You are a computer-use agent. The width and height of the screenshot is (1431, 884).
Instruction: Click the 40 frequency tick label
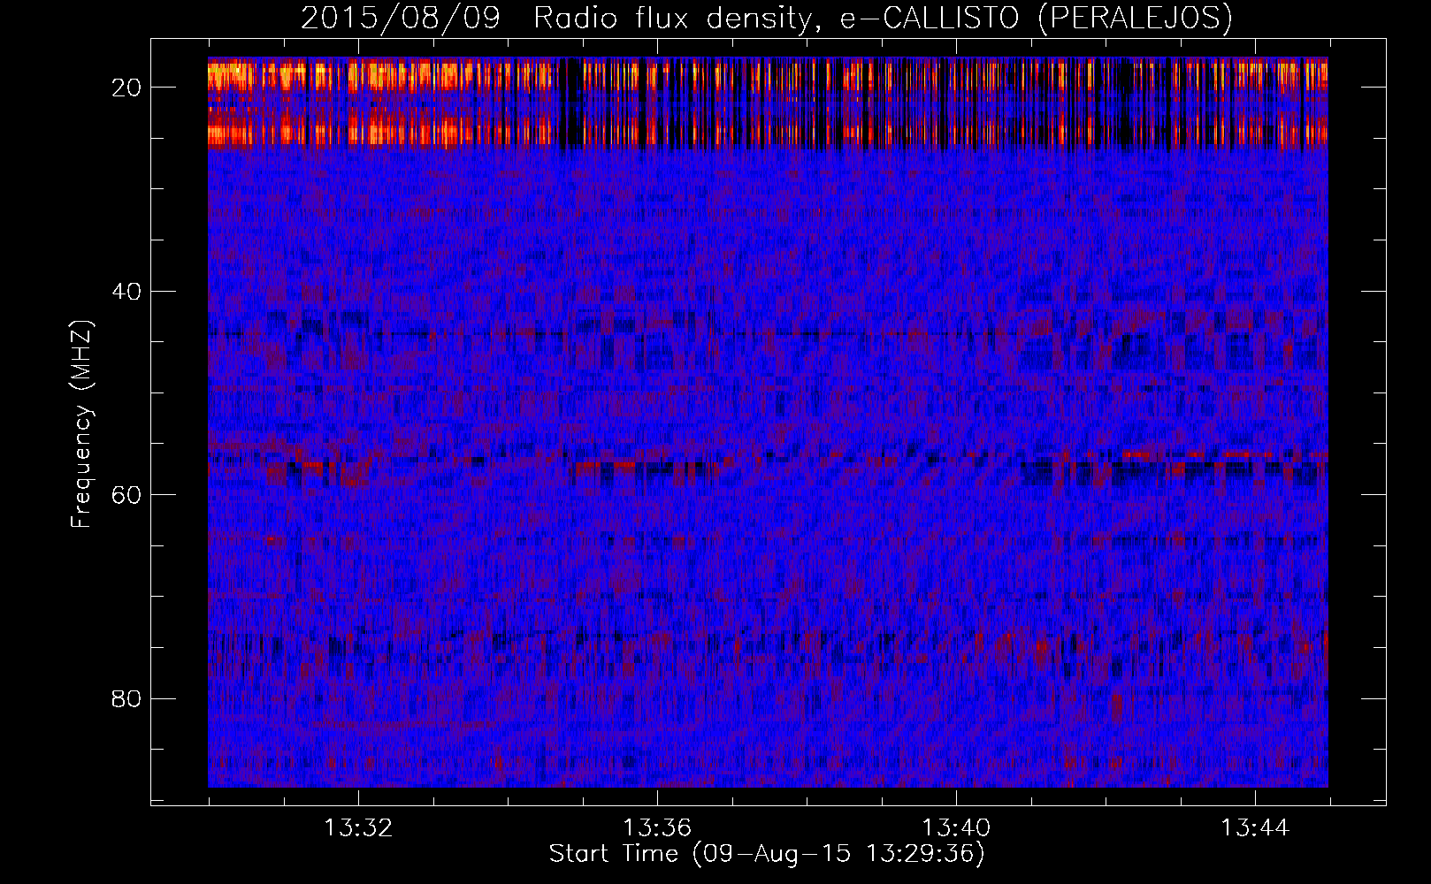pos(127,291)
